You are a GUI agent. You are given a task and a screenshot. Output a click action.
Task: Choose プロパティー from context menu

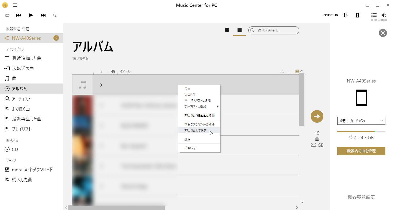(x=199, y=148)
